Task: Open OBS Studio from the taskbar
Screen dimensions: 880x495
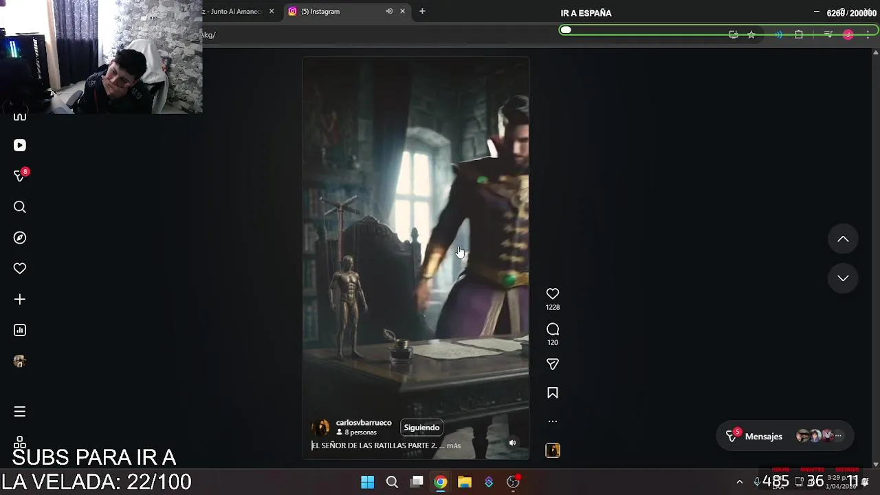Action: [513, 482]
